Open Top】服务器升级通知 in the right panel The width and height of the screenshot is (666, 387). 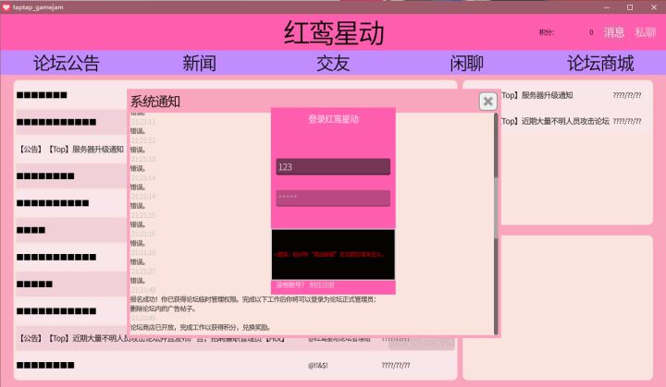(537, 95)
